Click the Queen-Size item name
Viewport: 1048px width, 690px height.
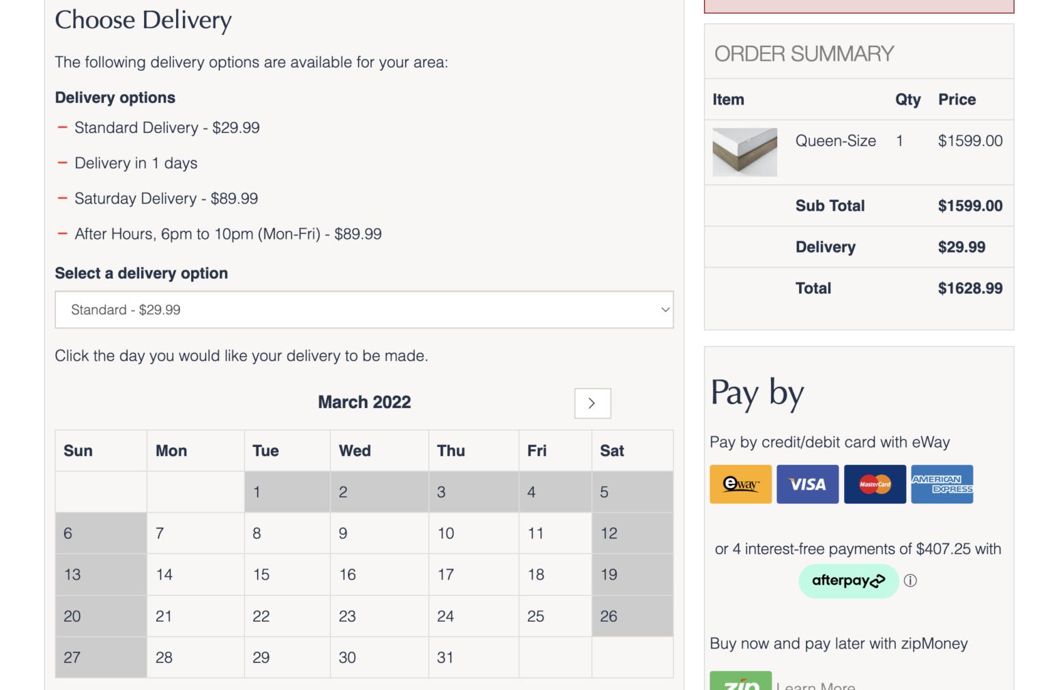click(835, 141)
